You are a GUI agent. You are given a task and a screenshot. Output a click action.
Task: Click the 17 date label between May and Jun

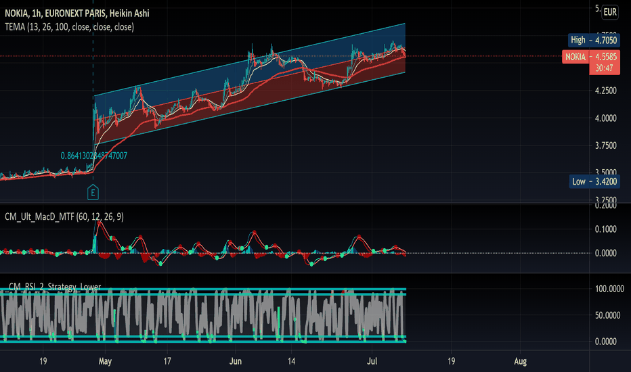click(167, 361)
